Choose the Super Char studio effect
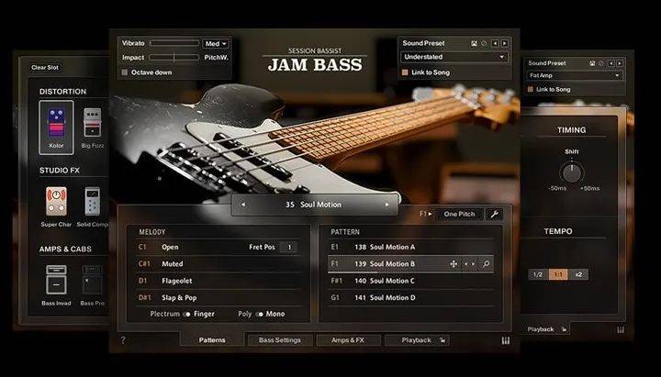This screenshot has height=377, width=661. (56, 206)
